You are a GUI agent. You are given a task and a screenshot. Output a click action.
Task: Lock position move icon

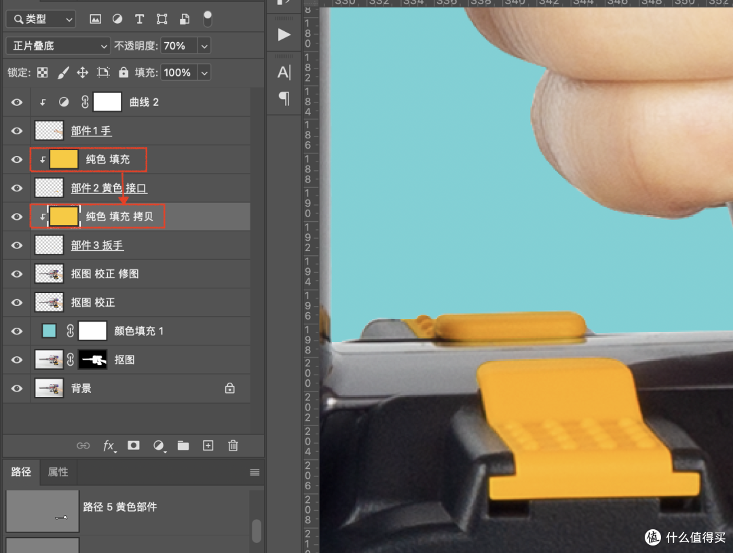(83, 73)
